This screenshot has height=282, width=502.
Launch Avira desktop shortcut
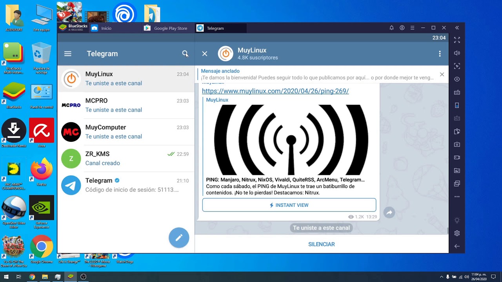click(41, 133)
